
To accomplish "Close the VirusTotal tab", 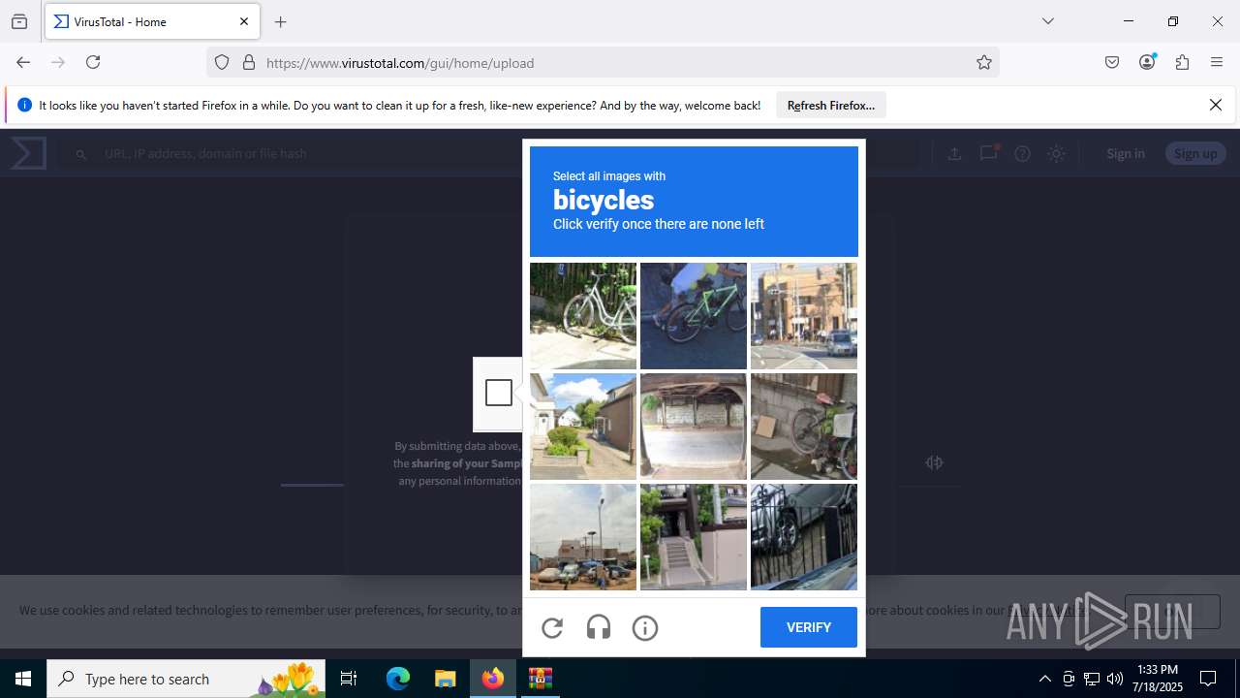I will pos(244,21).
